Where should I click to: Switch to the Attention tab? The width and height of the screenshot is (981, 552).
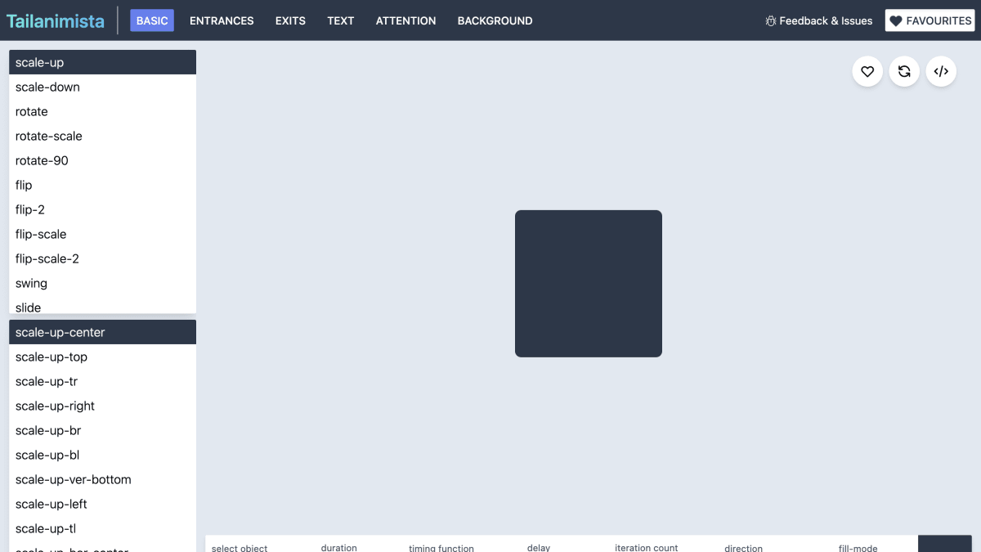405,20
